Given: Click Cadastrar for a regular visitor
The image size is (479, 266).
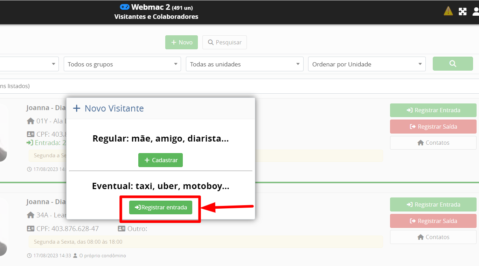Looking at the screenshot, I should [160, 160].
